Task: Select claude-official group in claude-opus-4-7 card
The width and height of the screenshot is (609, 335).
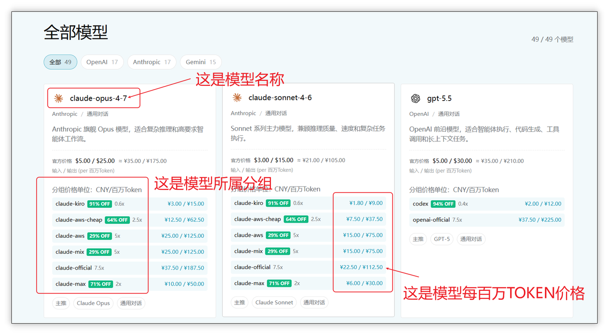Action: click(130, 268)
